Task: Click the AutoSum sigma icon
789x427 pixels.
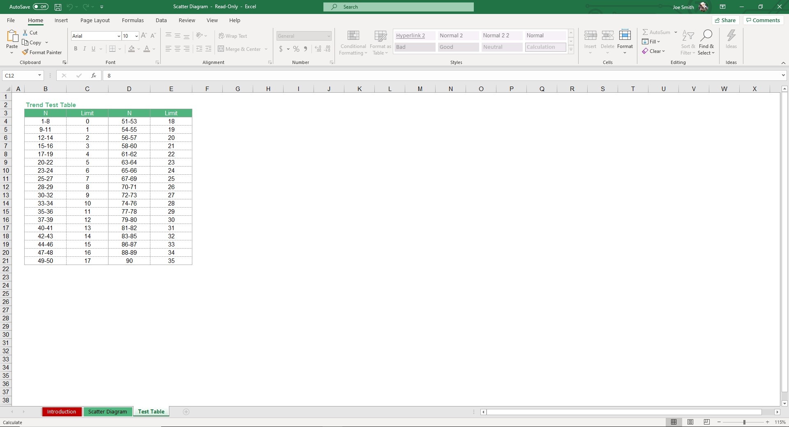Action: tap(645, 32)
